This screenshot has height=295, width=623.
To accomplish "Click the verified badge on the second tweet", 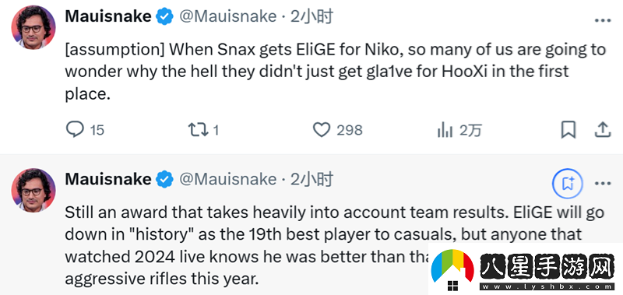I will point(164,180).
